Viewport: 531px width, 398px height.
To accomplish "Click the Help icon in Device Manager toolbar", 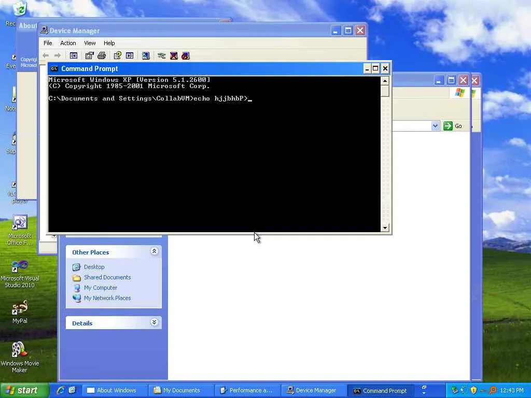I will tap(118, 56).
